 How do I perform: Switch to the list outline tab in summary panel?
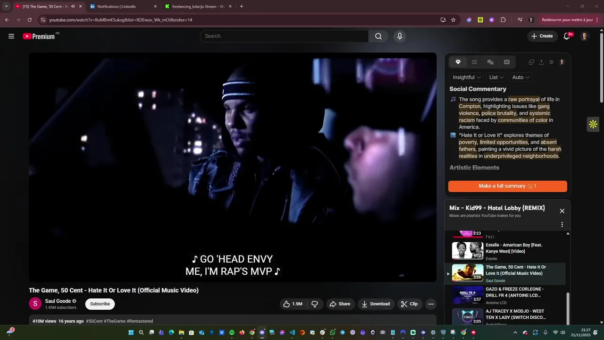coord(474,62)
